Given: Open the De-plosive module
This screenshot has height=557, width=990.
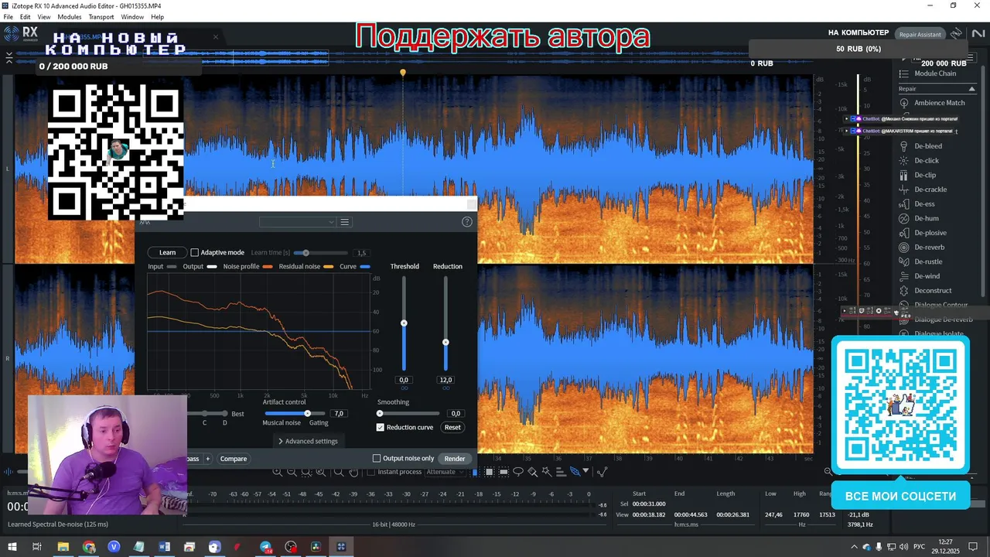Looking at the screenshot, I should pyautogui.click(x=930, y=233).
